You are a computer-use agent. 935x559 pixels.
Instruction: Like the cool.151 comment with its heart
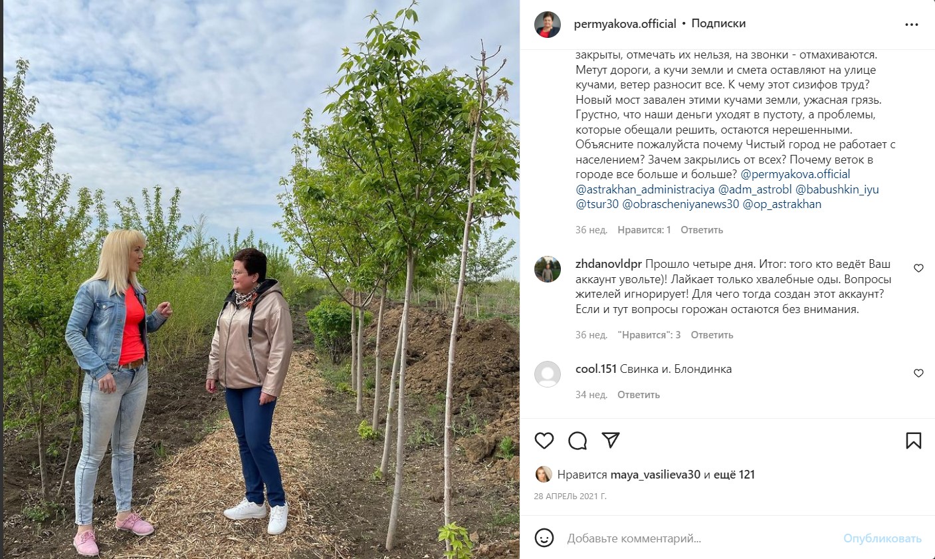tap(918, 374)
